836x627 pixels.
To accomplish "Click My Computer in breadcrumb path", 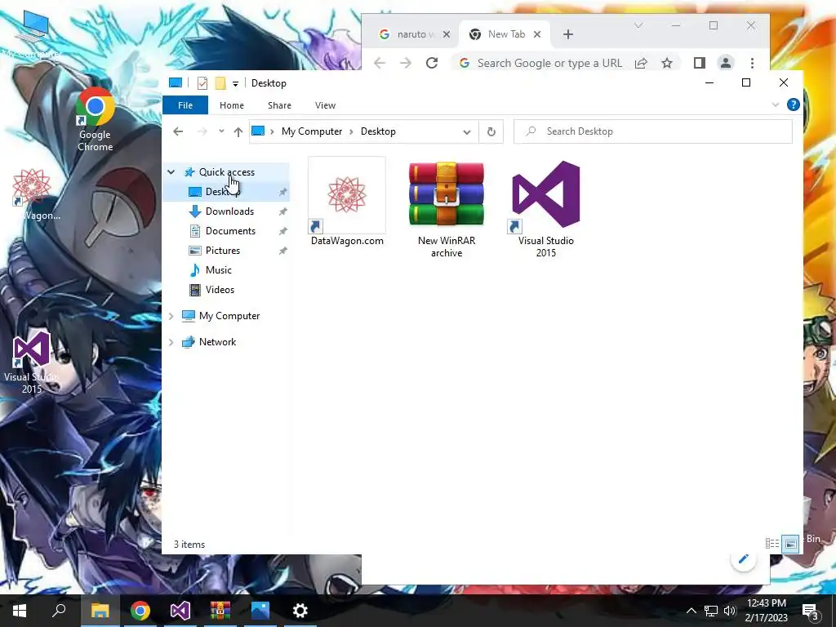I will tap(311, 131).
